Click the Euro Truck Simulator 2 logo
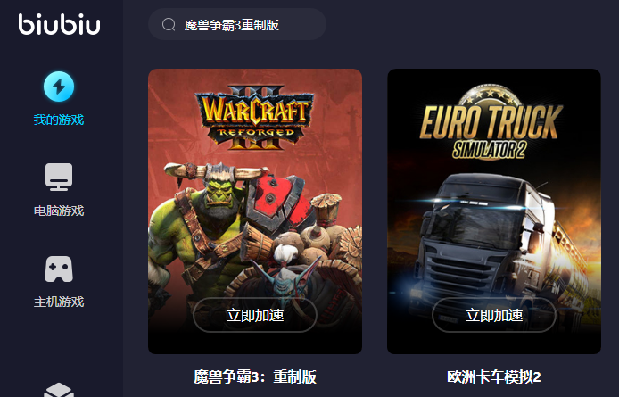619x397 pixels. coord(491,122)
